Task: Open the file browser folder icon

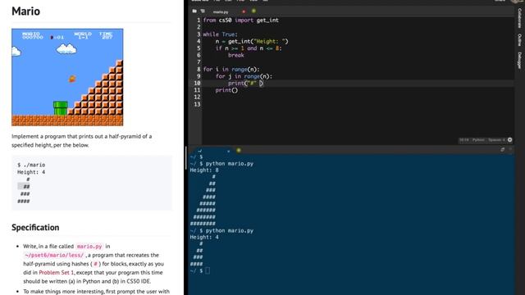Action: (194, 11)
